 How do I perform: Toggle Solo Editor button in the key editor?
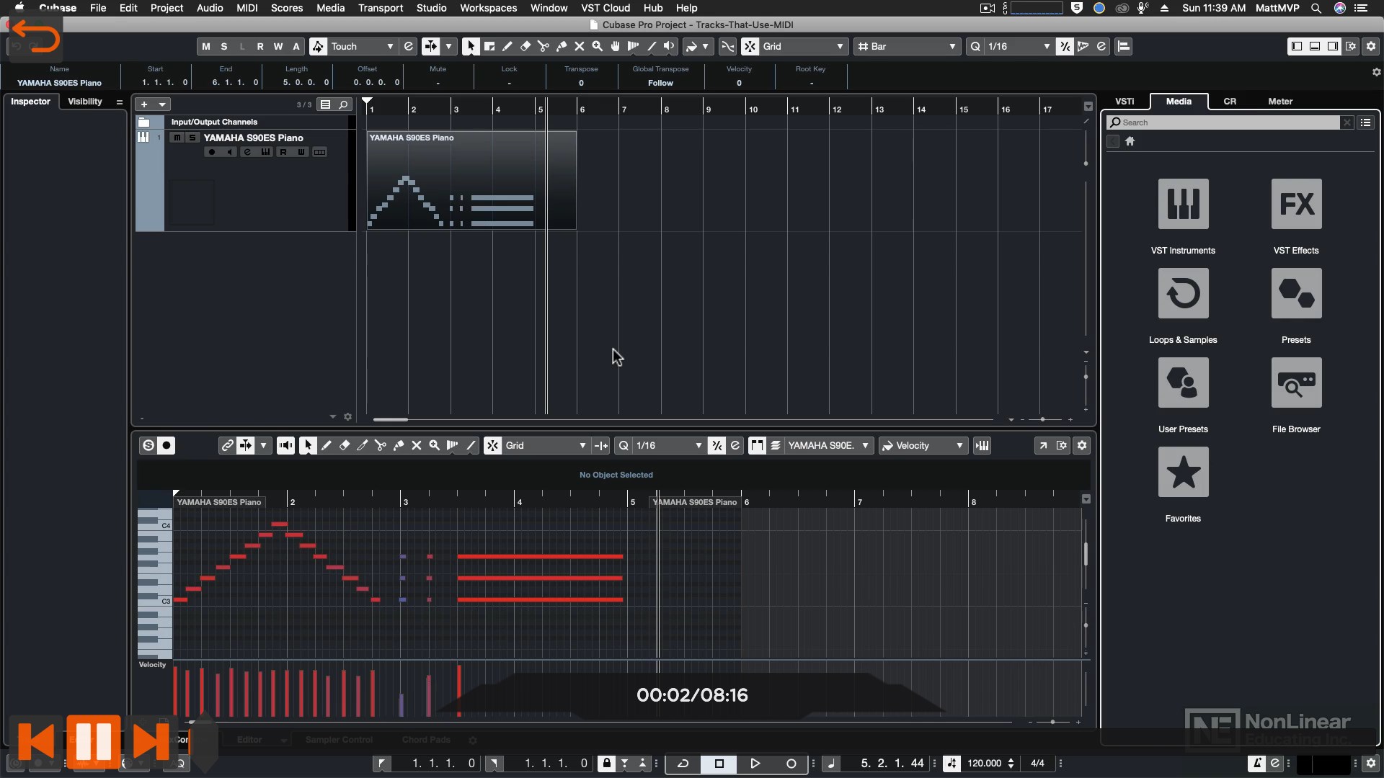(x=148, y=446)
